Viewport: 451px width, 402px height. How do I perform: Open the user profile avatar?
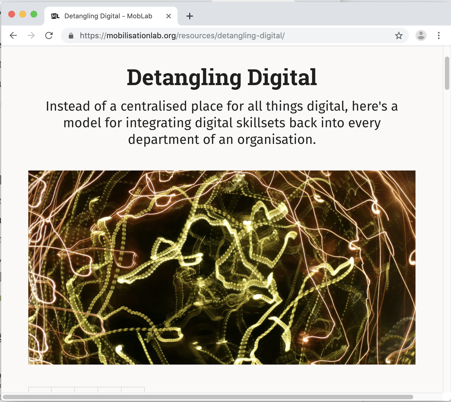(421, 35)
